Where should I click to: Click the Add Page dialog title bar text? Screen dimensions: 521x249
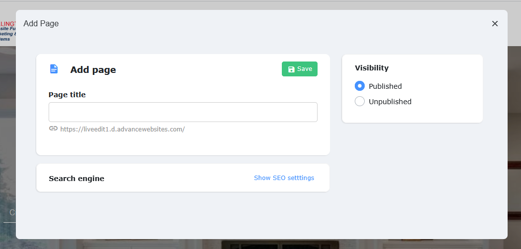coord(41,23)
